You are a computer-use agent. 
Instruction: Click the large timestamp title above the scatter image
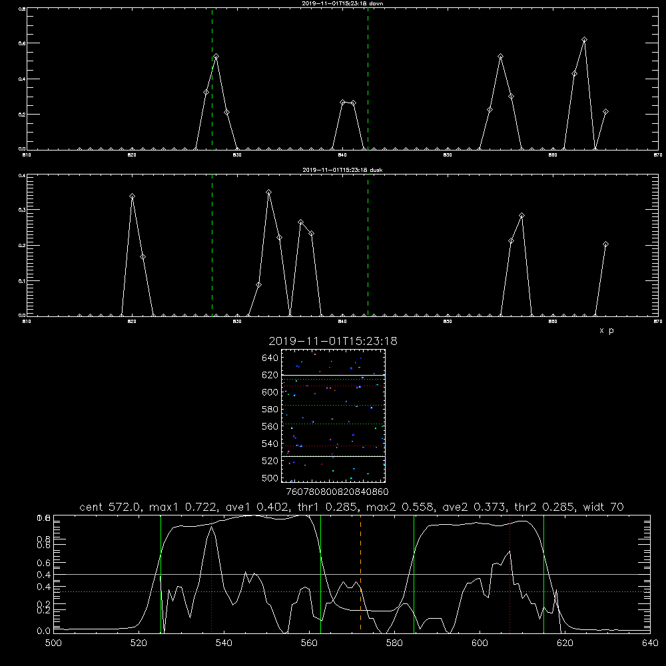pos(333,342)
